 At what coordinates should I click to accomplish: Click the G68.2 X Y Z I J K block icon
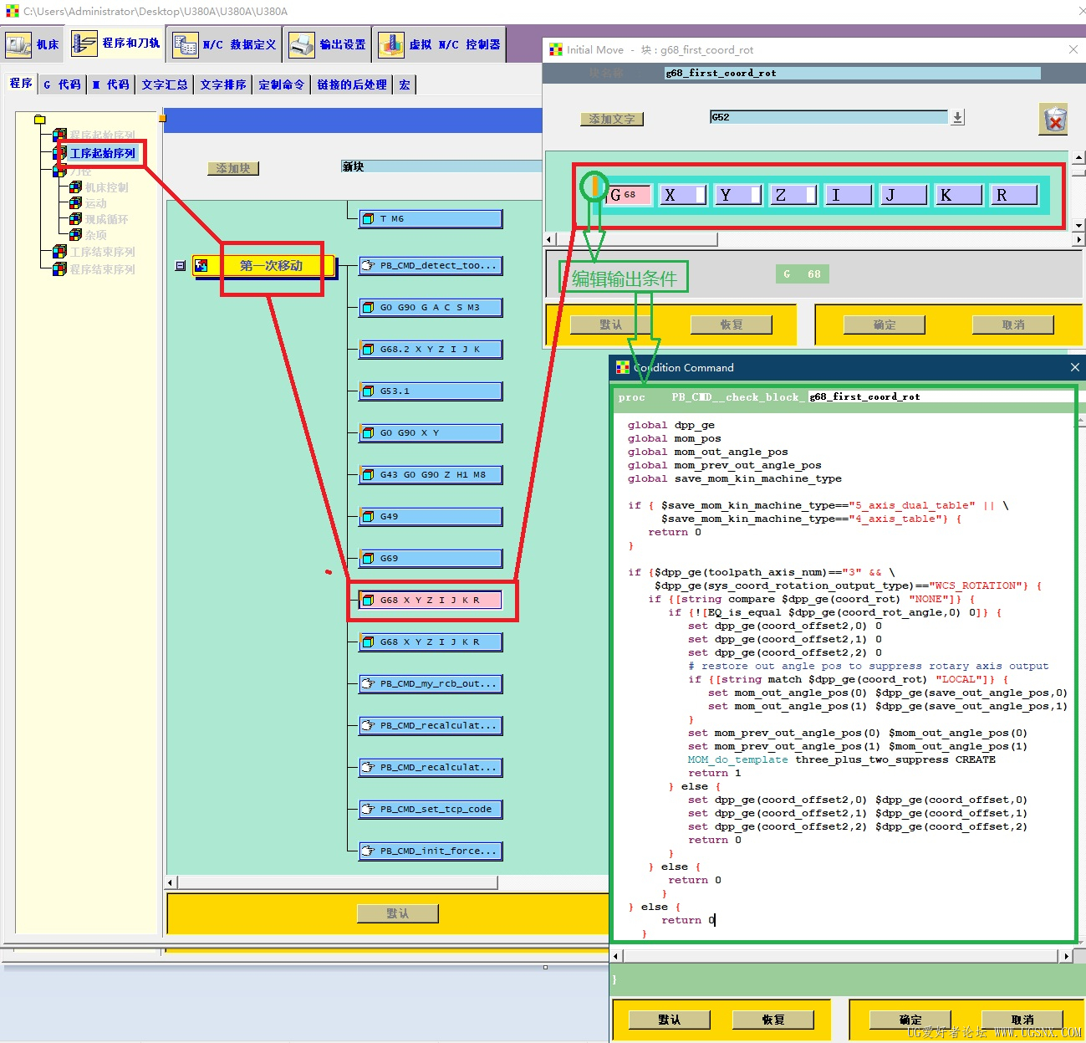(x=368, y=350)
